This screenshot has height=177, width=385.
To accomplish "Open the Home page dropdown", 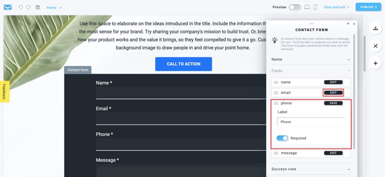I will [54, 8].
